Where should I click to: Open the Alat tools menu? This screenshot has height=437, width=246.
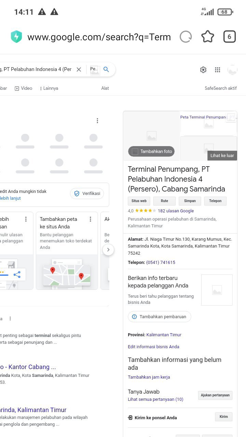(x=105, y=88)
